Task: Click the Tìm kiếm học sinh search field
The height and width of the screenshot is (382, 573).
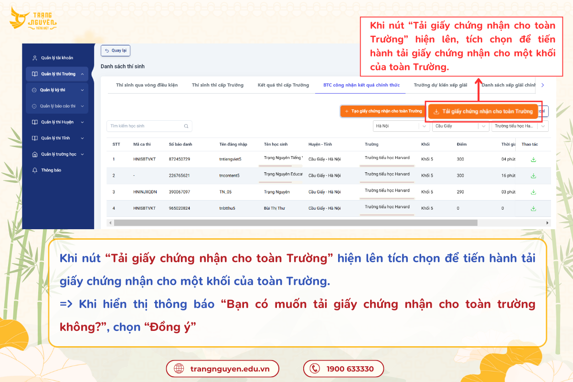Action: (149, 126)
